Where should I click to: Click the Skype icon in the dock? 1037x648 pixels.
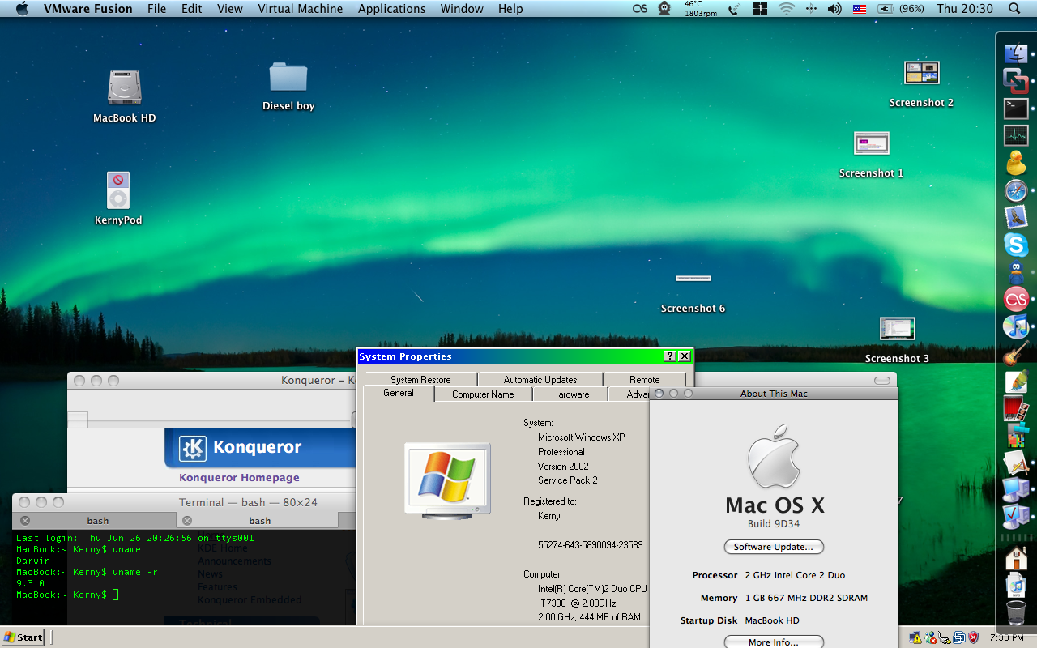1016,245
